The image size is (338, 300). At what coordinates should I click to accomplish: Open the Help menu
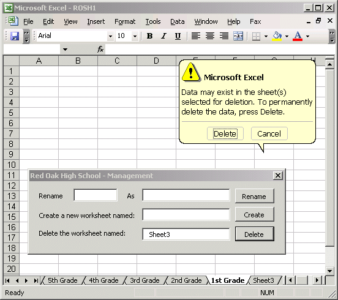pos(234,21)
